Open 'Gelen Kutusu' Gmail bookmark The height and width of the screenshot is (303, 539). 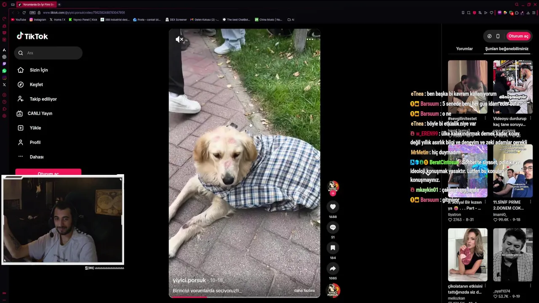point(205,20)
